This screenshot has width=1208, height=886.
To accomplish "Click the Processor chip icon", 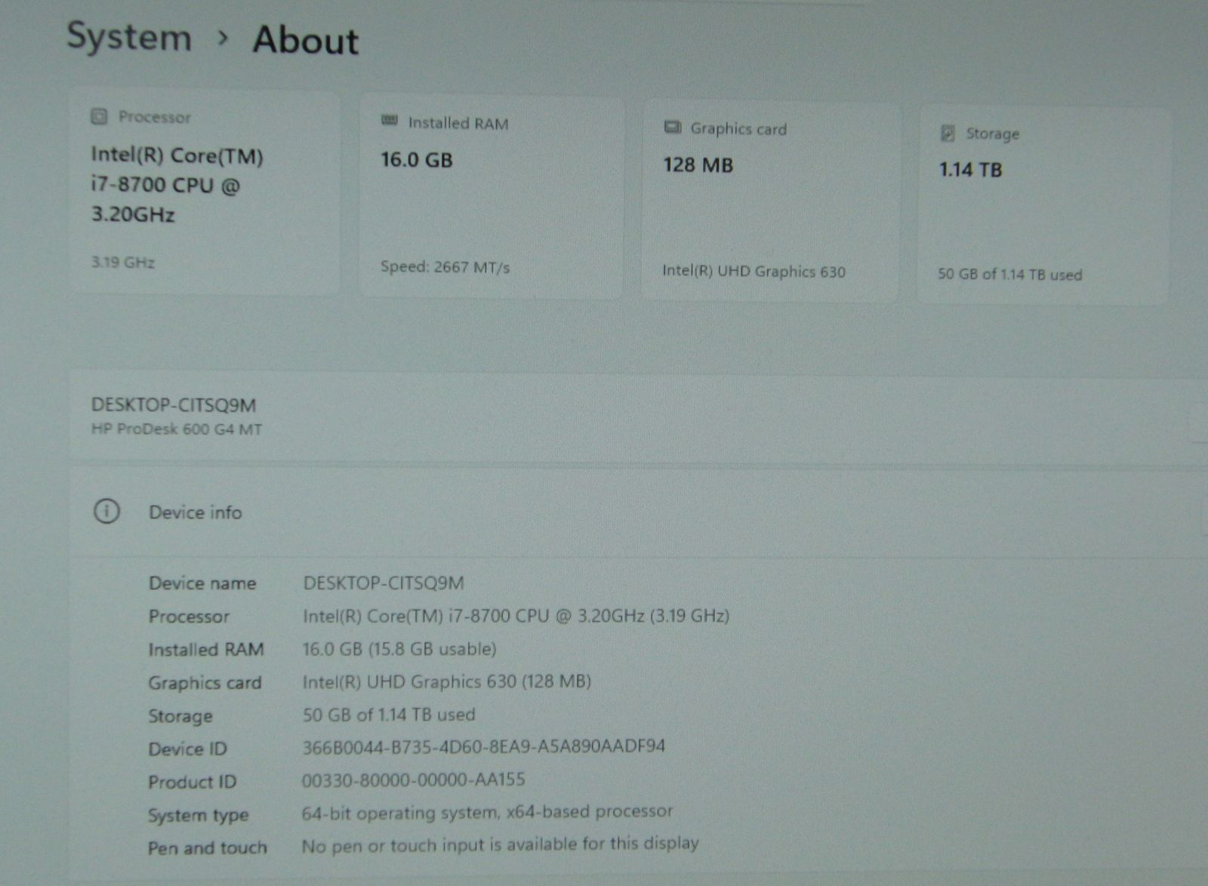I will point(99,116).
